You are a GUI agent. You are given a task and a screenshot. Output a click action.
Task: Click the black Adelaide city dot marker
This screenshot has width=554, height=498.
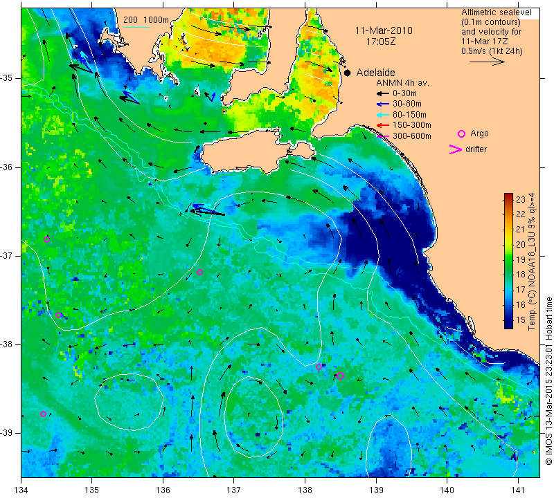point(348,73)
